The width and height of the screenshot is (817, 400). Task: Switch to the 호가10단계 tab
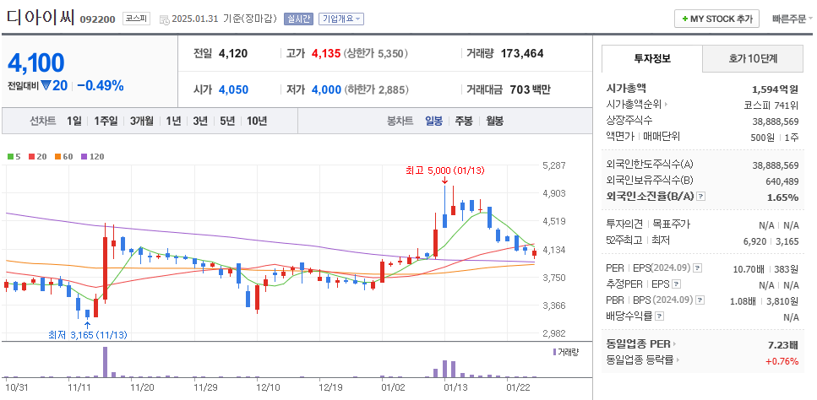coord(753,58)
